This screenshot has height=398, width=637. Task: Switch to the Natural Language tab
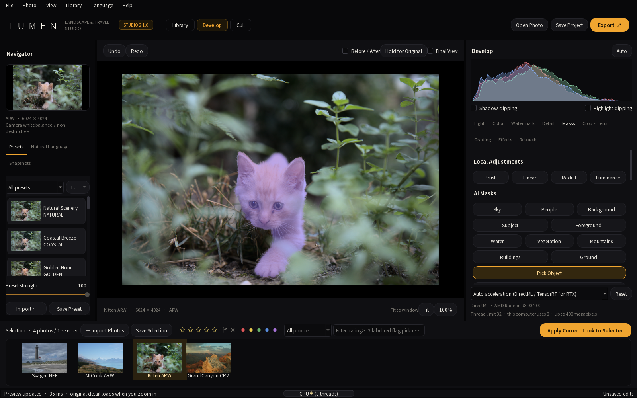pos(50,147)
